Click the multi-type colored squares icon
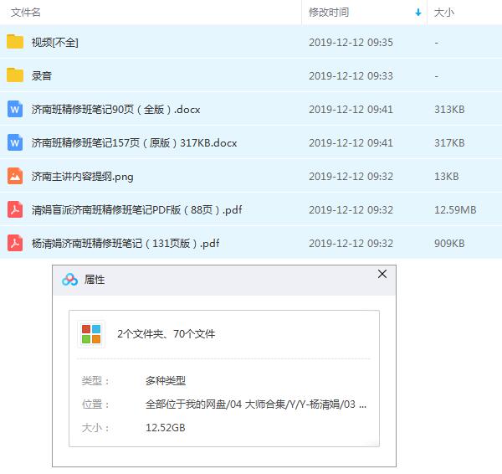The height and width of the screenshot is (474, 502). pos(91,334)
